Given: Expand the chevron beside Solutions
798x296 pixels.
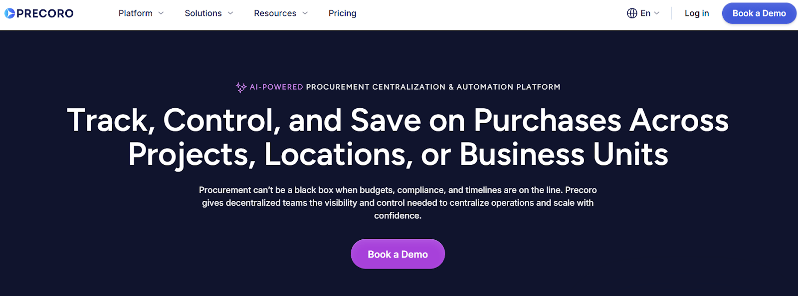Looking at the screenshot, I should pyautogui.click(x=230, y=13).
